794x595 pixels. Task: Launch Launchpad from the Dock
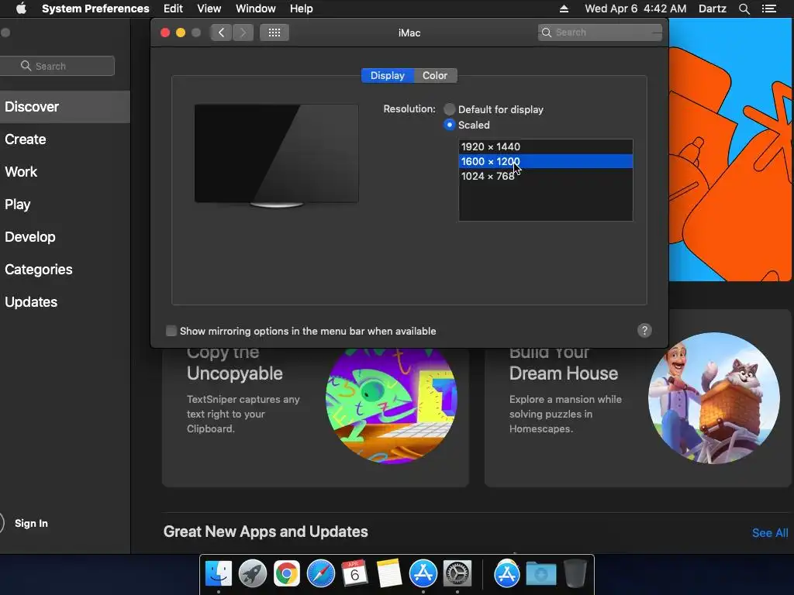(253, 574)
